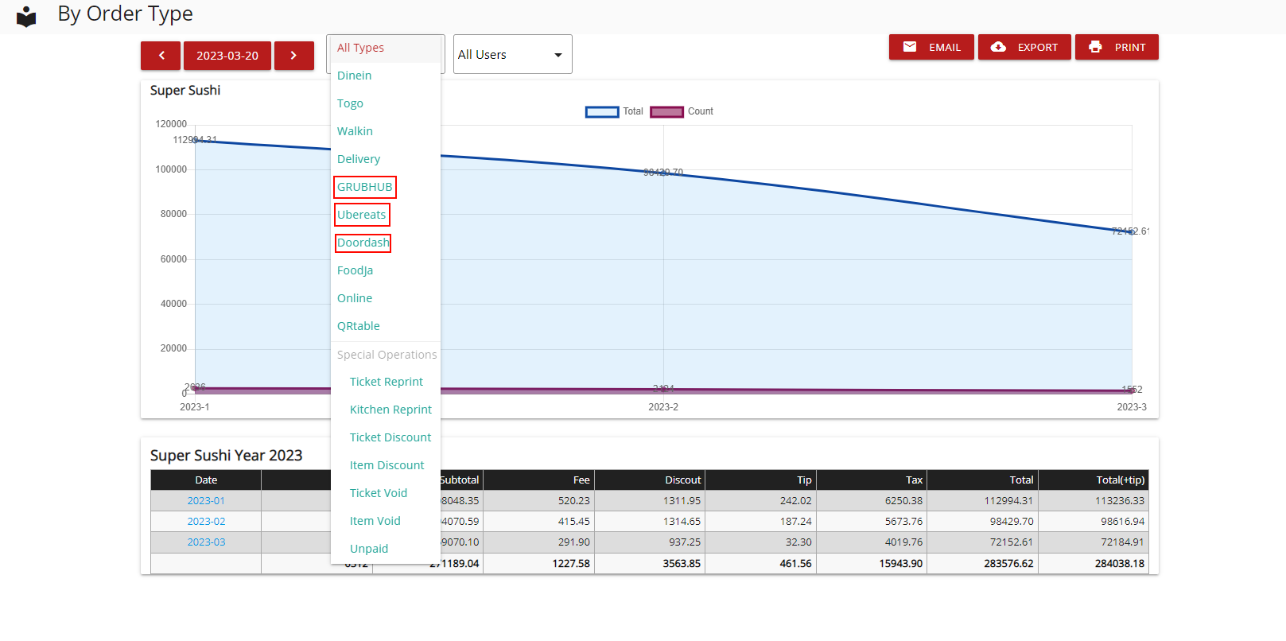Select All Types in the order type list
This screenshot has height=641, width=1286.
point(360,48)
